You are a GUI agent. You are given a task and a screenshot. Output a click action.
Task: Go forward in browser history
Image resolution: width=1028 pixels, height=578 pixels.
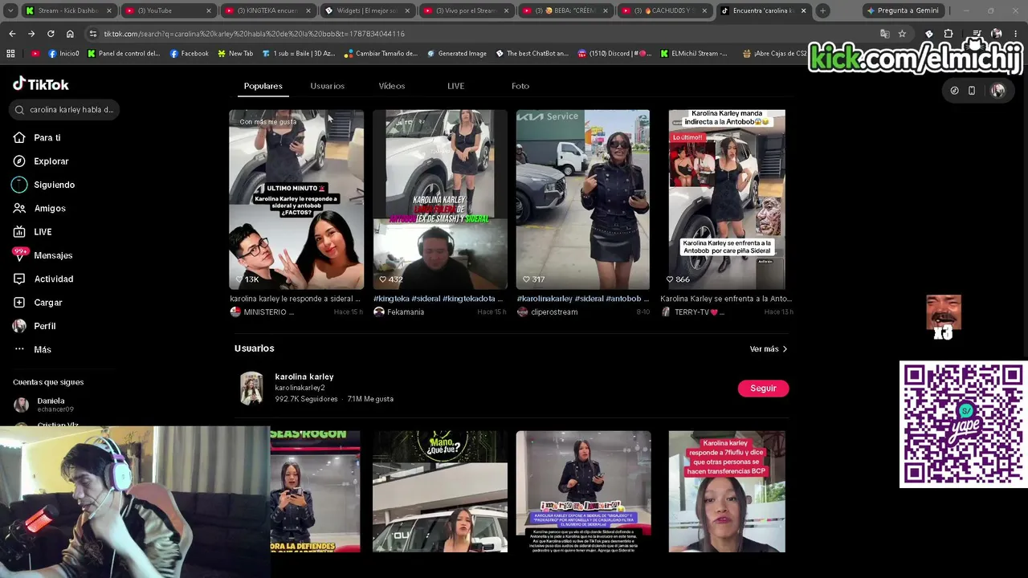click(31, 34)
